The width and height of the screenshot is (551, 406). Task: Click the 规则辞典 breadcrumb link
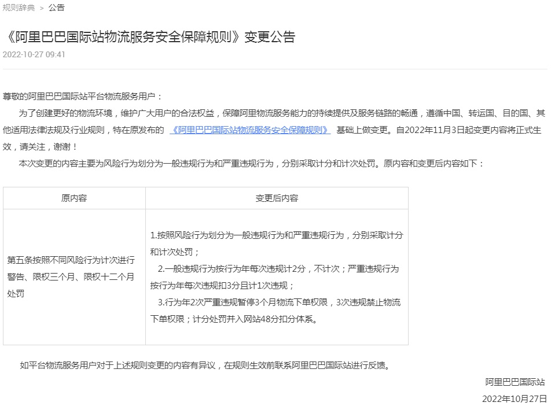pyautogui.click(x=19, y=8)
